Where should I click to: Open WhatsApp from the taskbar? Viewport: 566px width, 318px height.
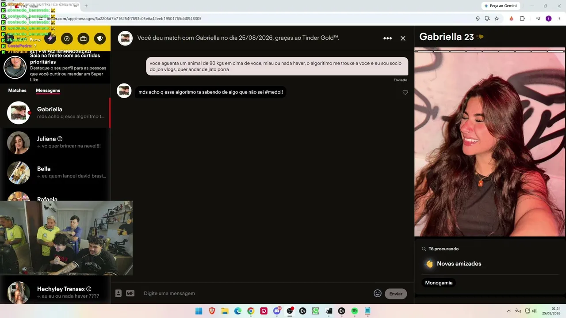(315, 311)
